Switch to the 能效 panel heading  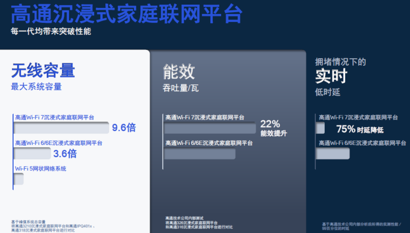click(x=179, y=71)
